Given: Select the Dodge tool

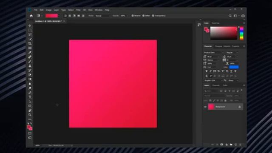Looking at the screenshot, I should click(30, 88).
